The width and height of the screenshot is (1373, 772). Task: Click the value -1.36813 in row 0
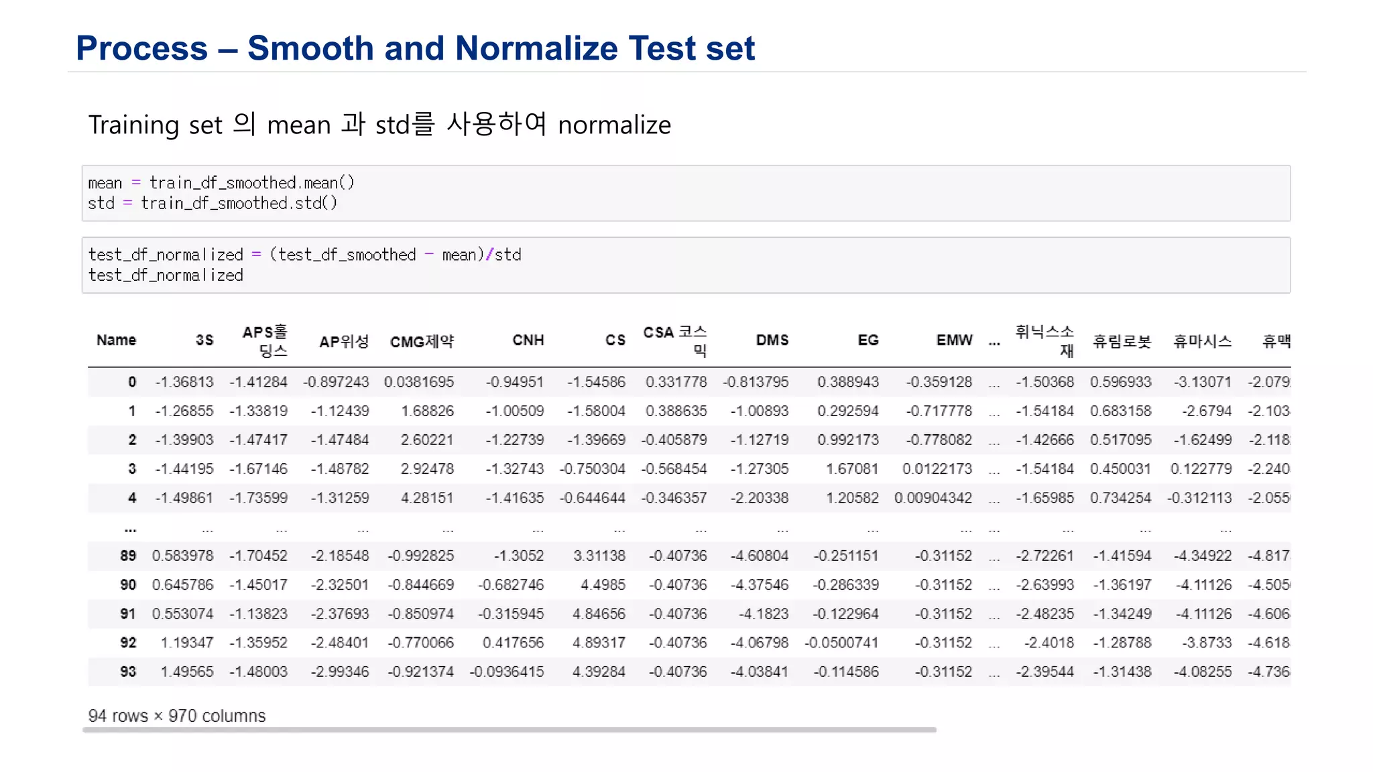point(184,382)
